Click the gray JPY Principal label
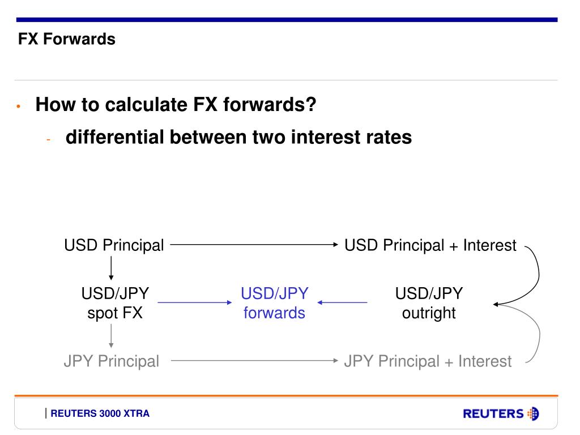This screenshot has width=580, height=435. (112, 361)
